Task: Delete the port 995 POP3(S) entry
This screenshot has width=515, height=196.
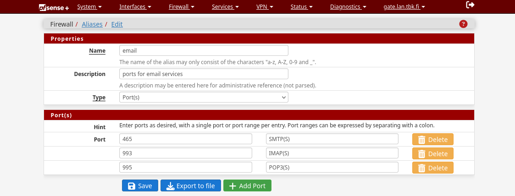Action: tap(433, 168)
